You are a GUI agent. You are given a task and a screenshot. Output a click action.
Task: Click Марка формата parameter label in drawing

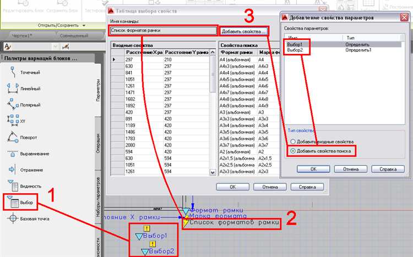(218, 216)
